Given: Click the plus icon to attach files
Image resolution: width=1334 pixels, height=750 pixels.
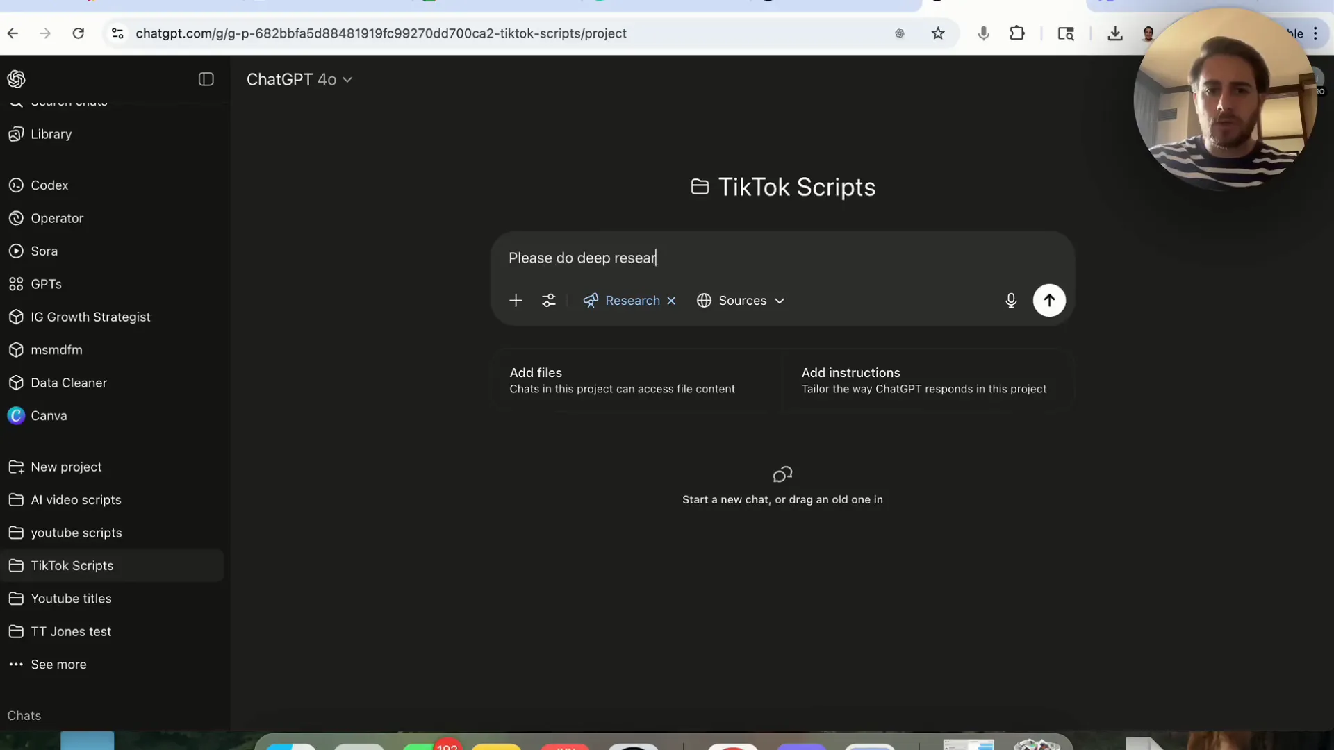Looking at the screenshot, I should (x=516, y=301).
